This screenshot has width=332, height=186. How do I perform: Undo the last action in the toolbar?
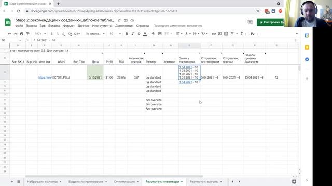tap(9, 34)
